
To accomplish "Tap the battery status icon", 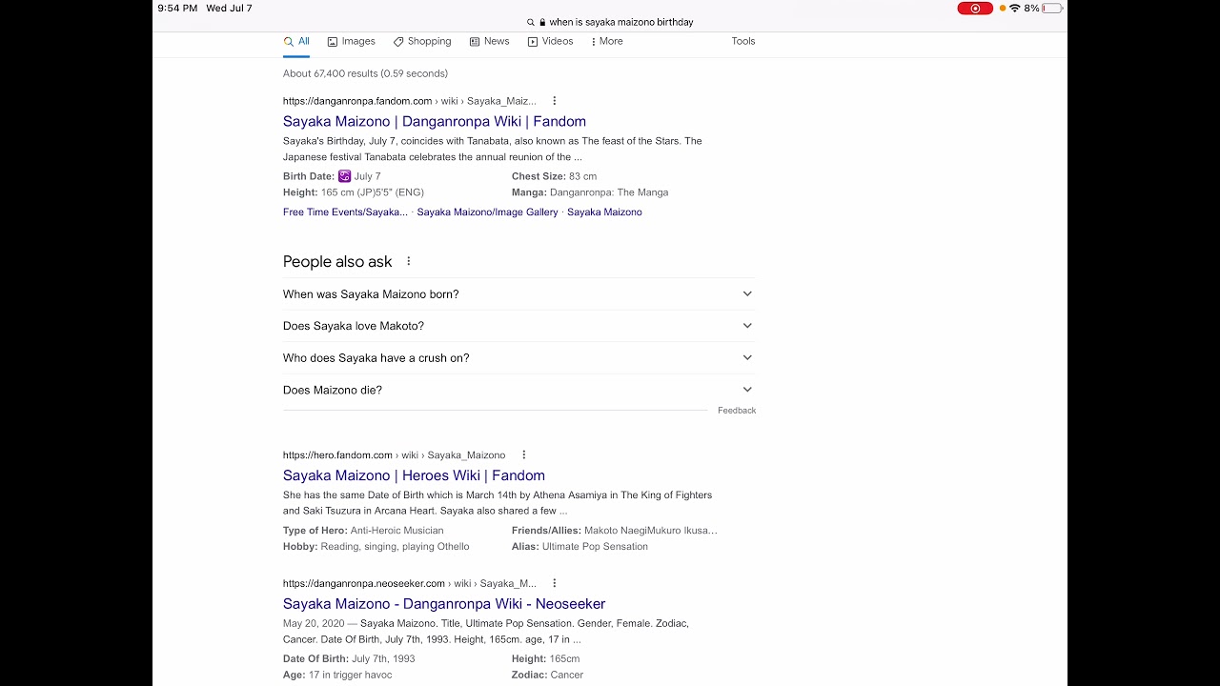I will click(1052, 9).
